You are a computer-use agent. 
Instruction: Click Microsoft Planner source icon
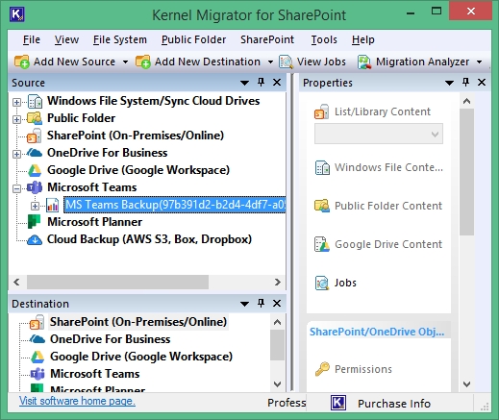[35, 222]
